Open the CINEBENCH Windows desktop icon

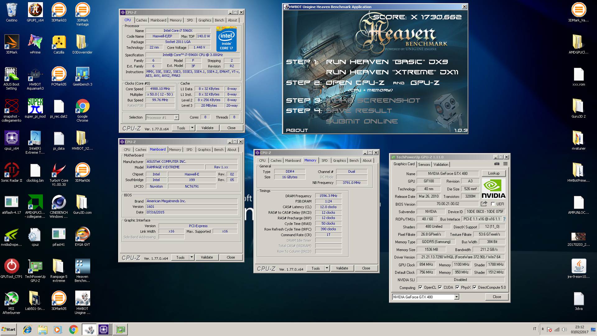click(x=59, y=207)
